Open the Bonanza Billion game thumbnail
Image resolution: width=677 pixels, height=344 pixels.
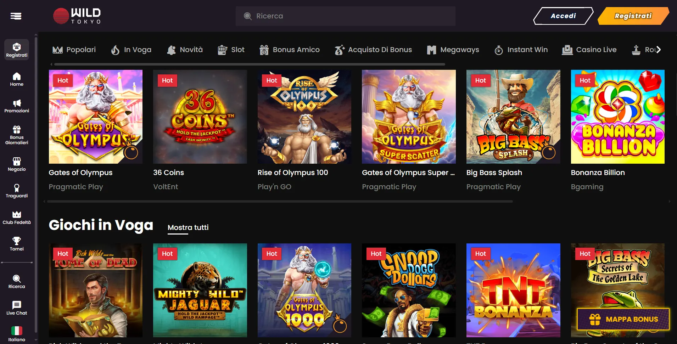pyautogui.click(x=617, y=117)
